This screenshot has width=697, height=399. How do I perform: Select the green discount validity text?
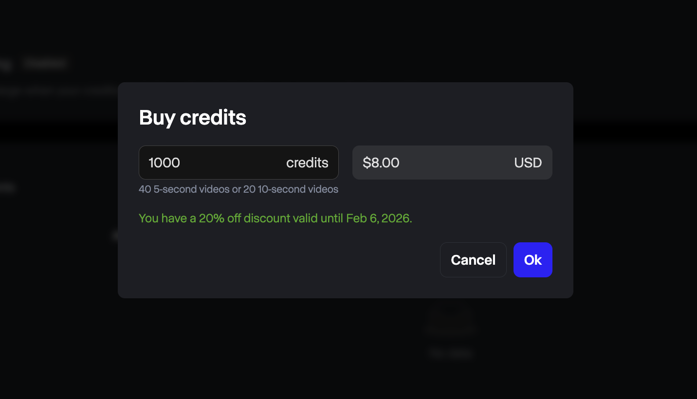275,218
